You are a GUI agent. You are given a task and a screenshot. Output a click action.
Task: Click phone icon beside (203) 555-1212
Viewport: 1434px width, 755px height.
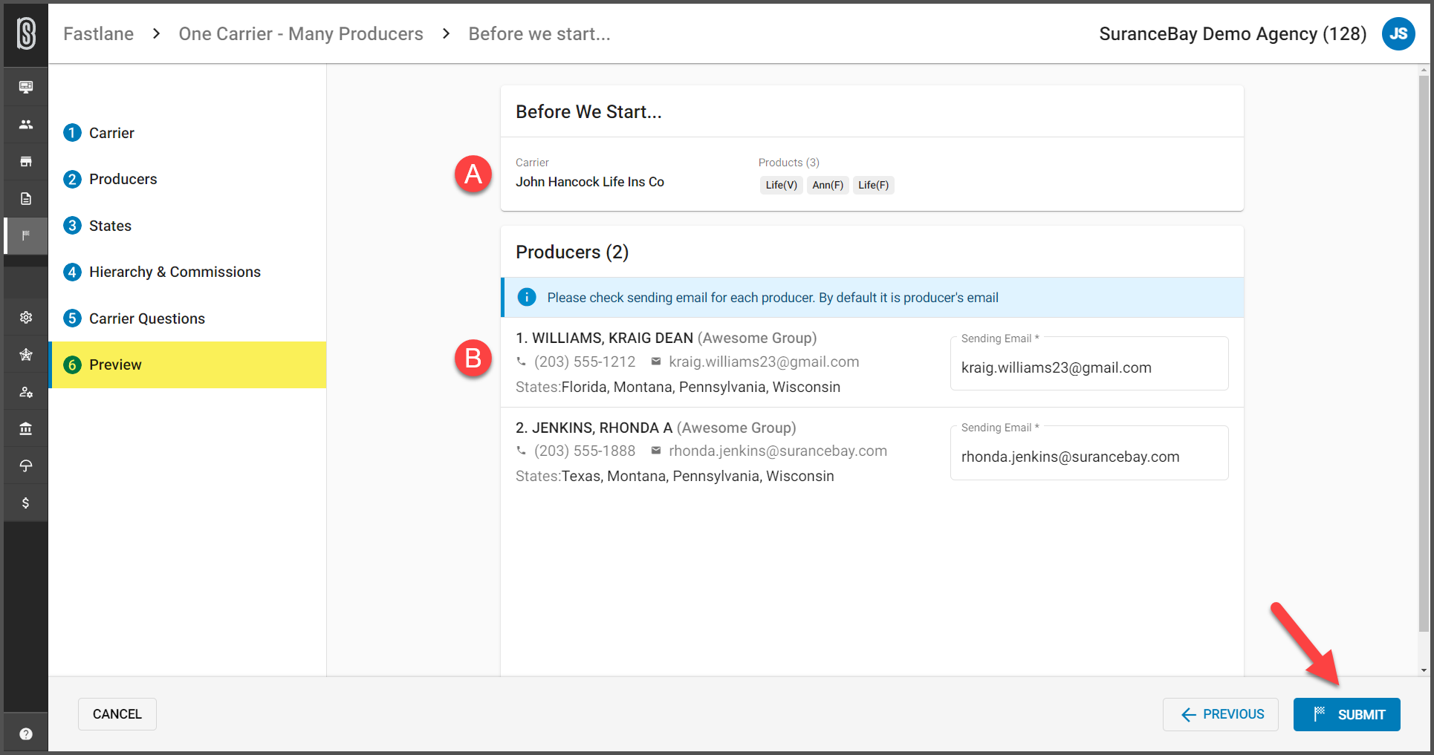coord(522,362)
